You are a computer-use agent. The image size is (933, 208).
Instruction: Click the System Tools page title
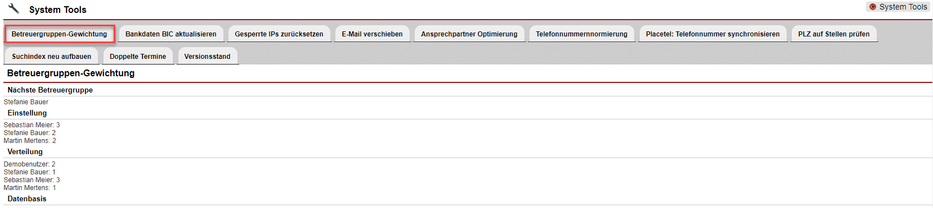click(58, 10)
